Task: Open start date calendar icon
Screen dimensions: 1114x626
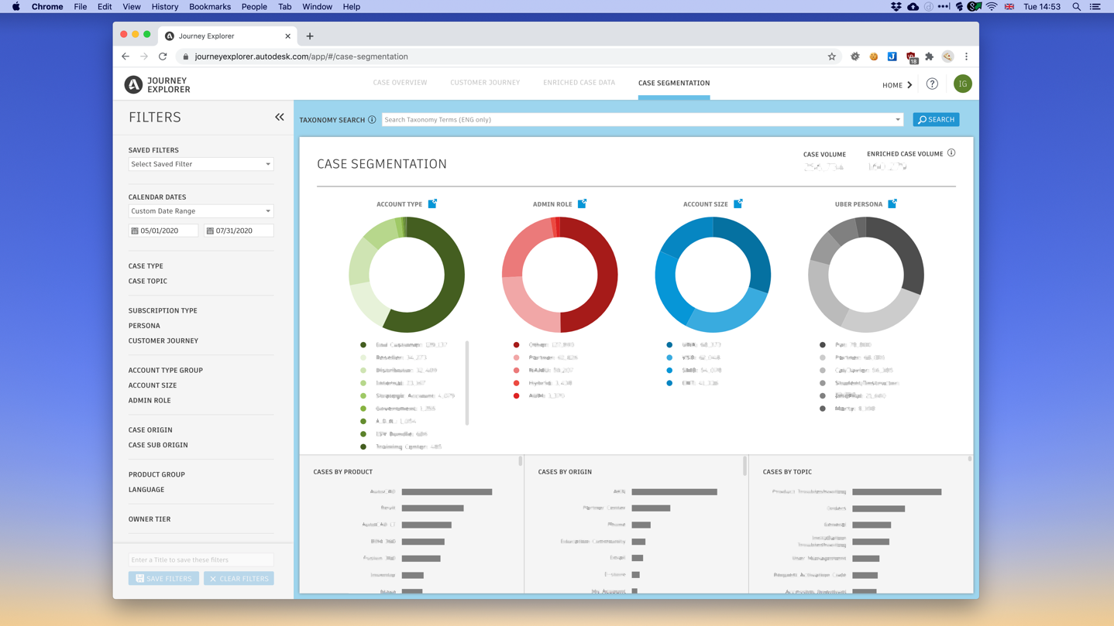Action: [135, 231]
